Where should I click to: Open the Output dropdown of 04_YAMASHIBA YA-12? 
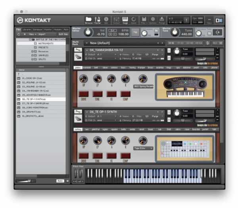[101, 54]
